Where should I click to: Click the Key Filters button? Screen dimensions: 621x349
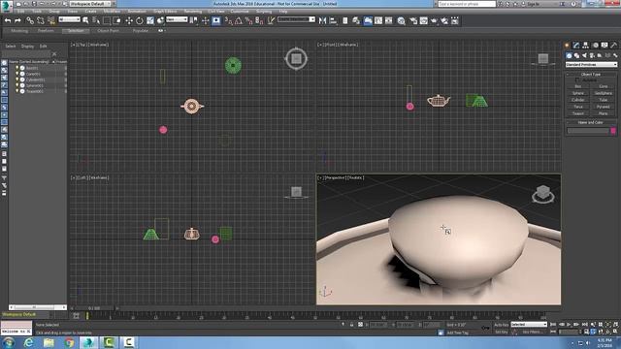[532, 332]
